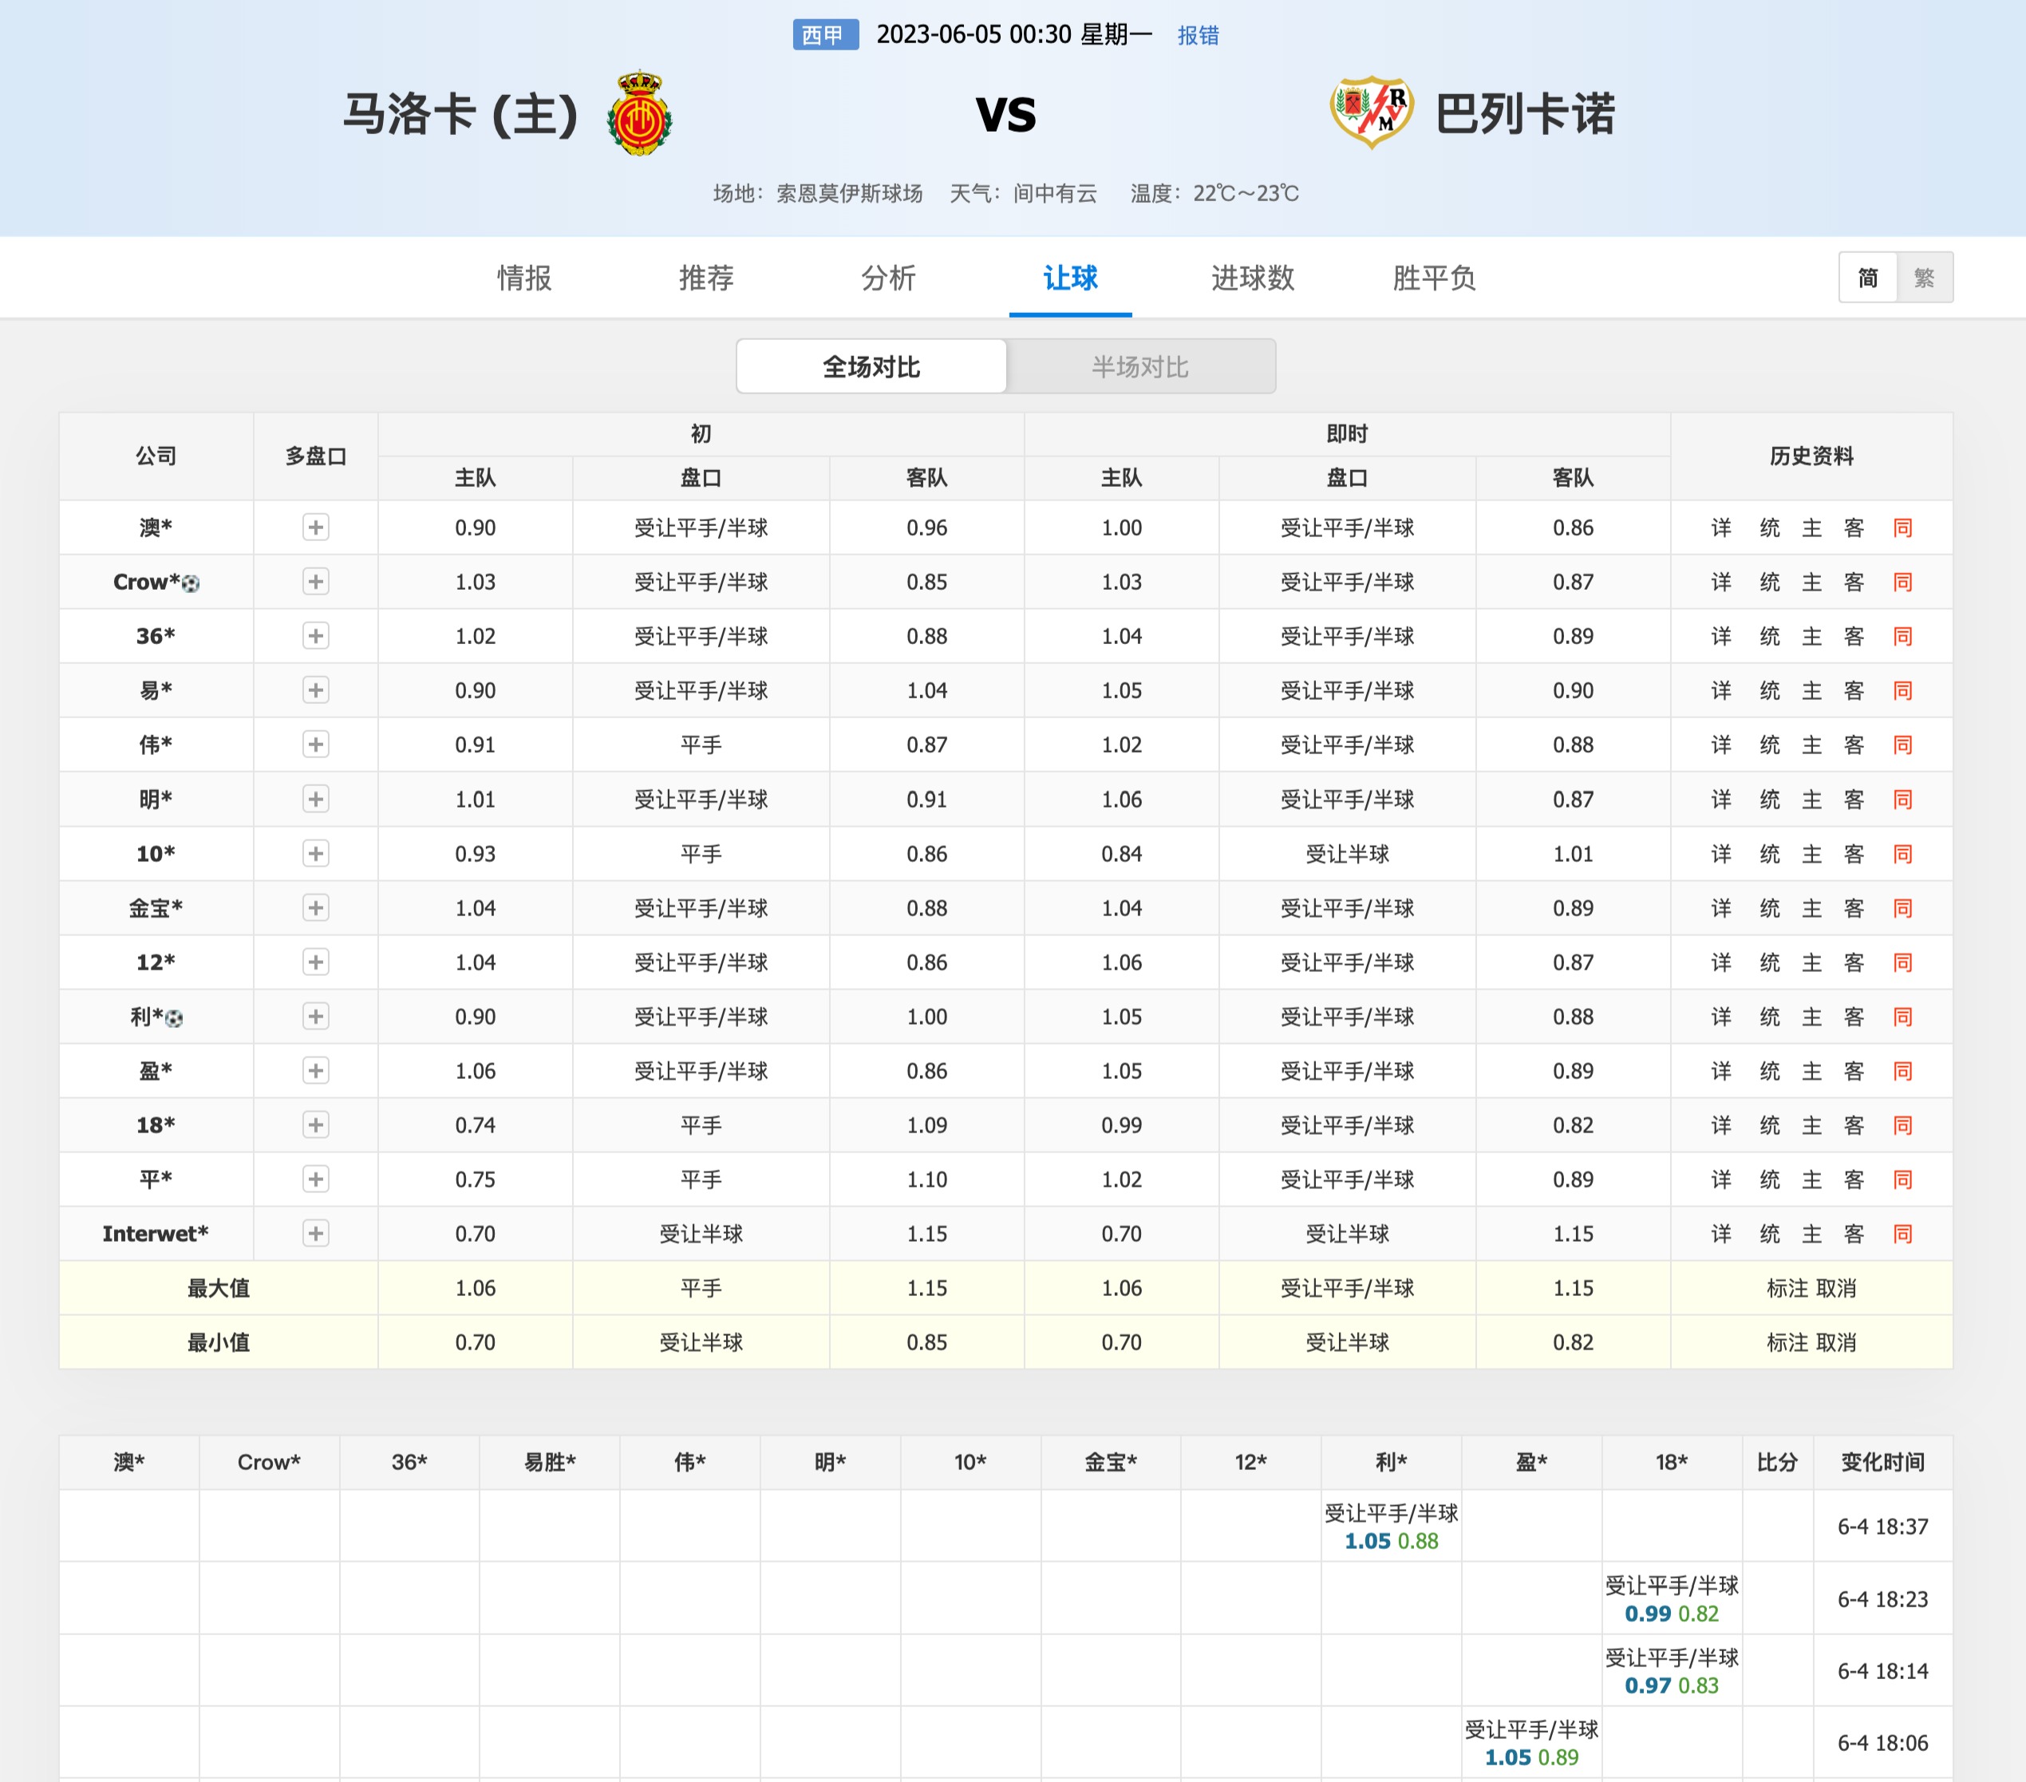Open 详 details for 18* row
The width and height of the screenshot is (2026, 1782).
coord(1722,1125)
